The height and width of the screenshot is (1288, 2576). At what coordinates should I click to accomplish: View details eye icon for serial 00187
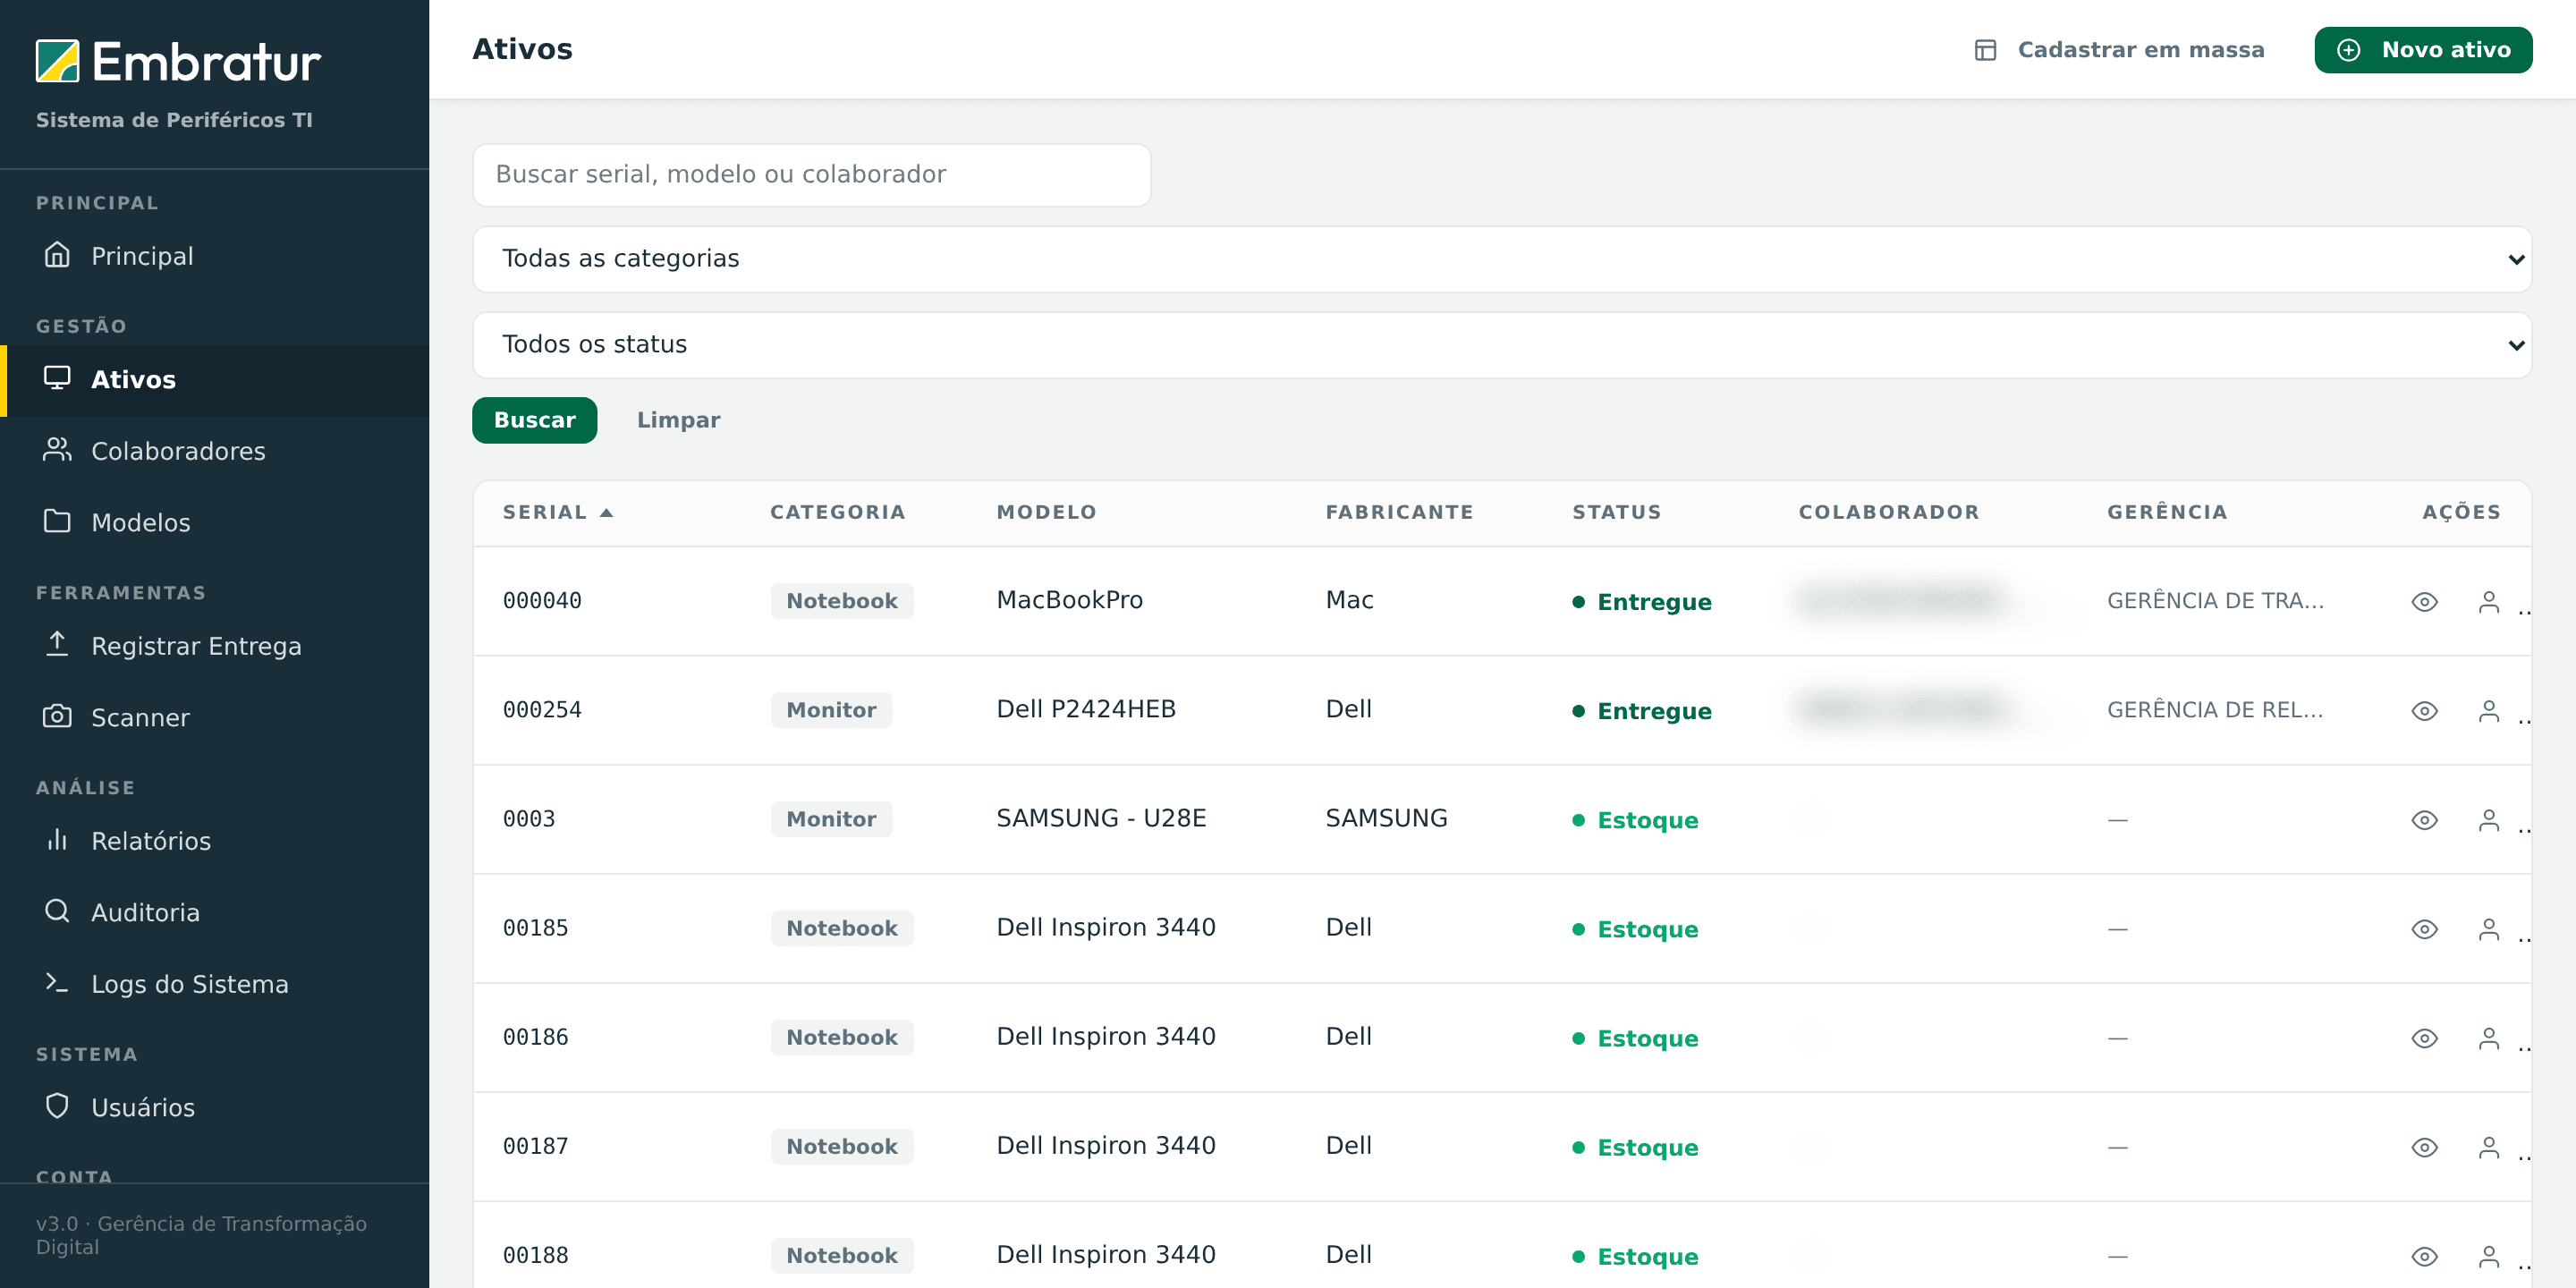2424,1147
